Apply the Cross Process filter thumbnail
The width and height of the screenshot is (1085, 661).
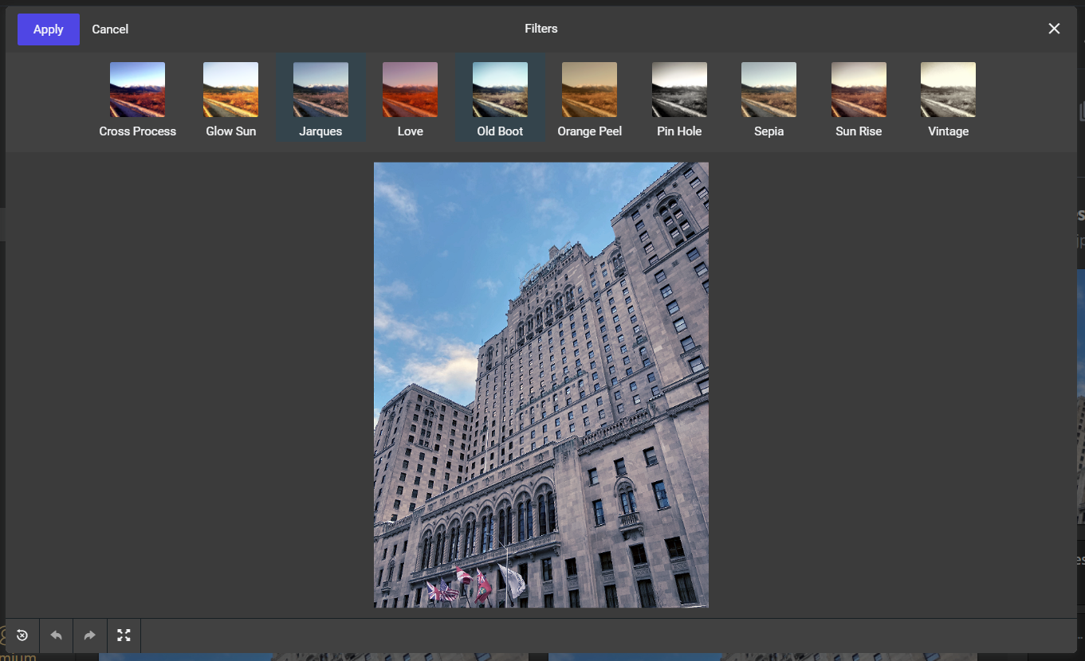tap(137, 90)
